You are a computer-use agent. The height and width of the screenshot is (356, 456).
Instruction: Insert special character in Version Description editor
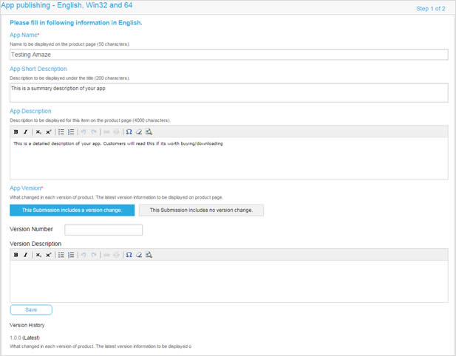click(129, 255)
